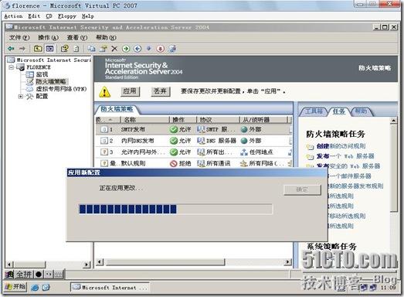Click the DNS 服务器 protocol icon
Image resolution: width=404 pixels, height=297 pixels.
click(201, 141)
